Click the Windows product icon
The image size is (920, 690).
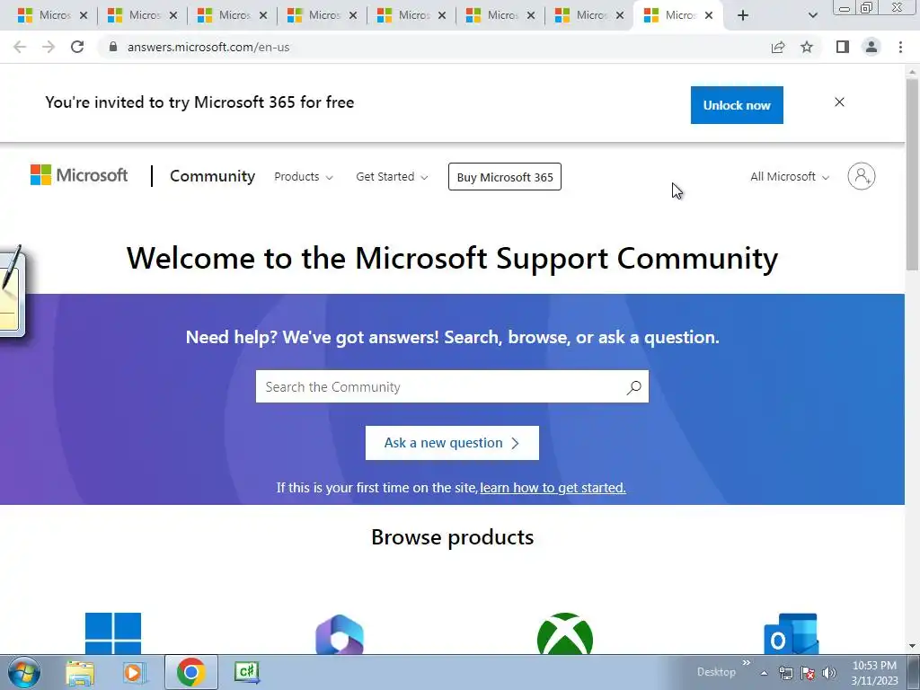click(112, 633)
